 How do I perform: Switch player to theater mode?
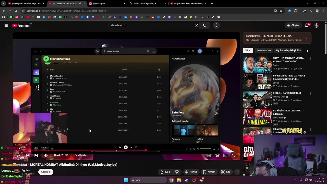pos(225,155)
